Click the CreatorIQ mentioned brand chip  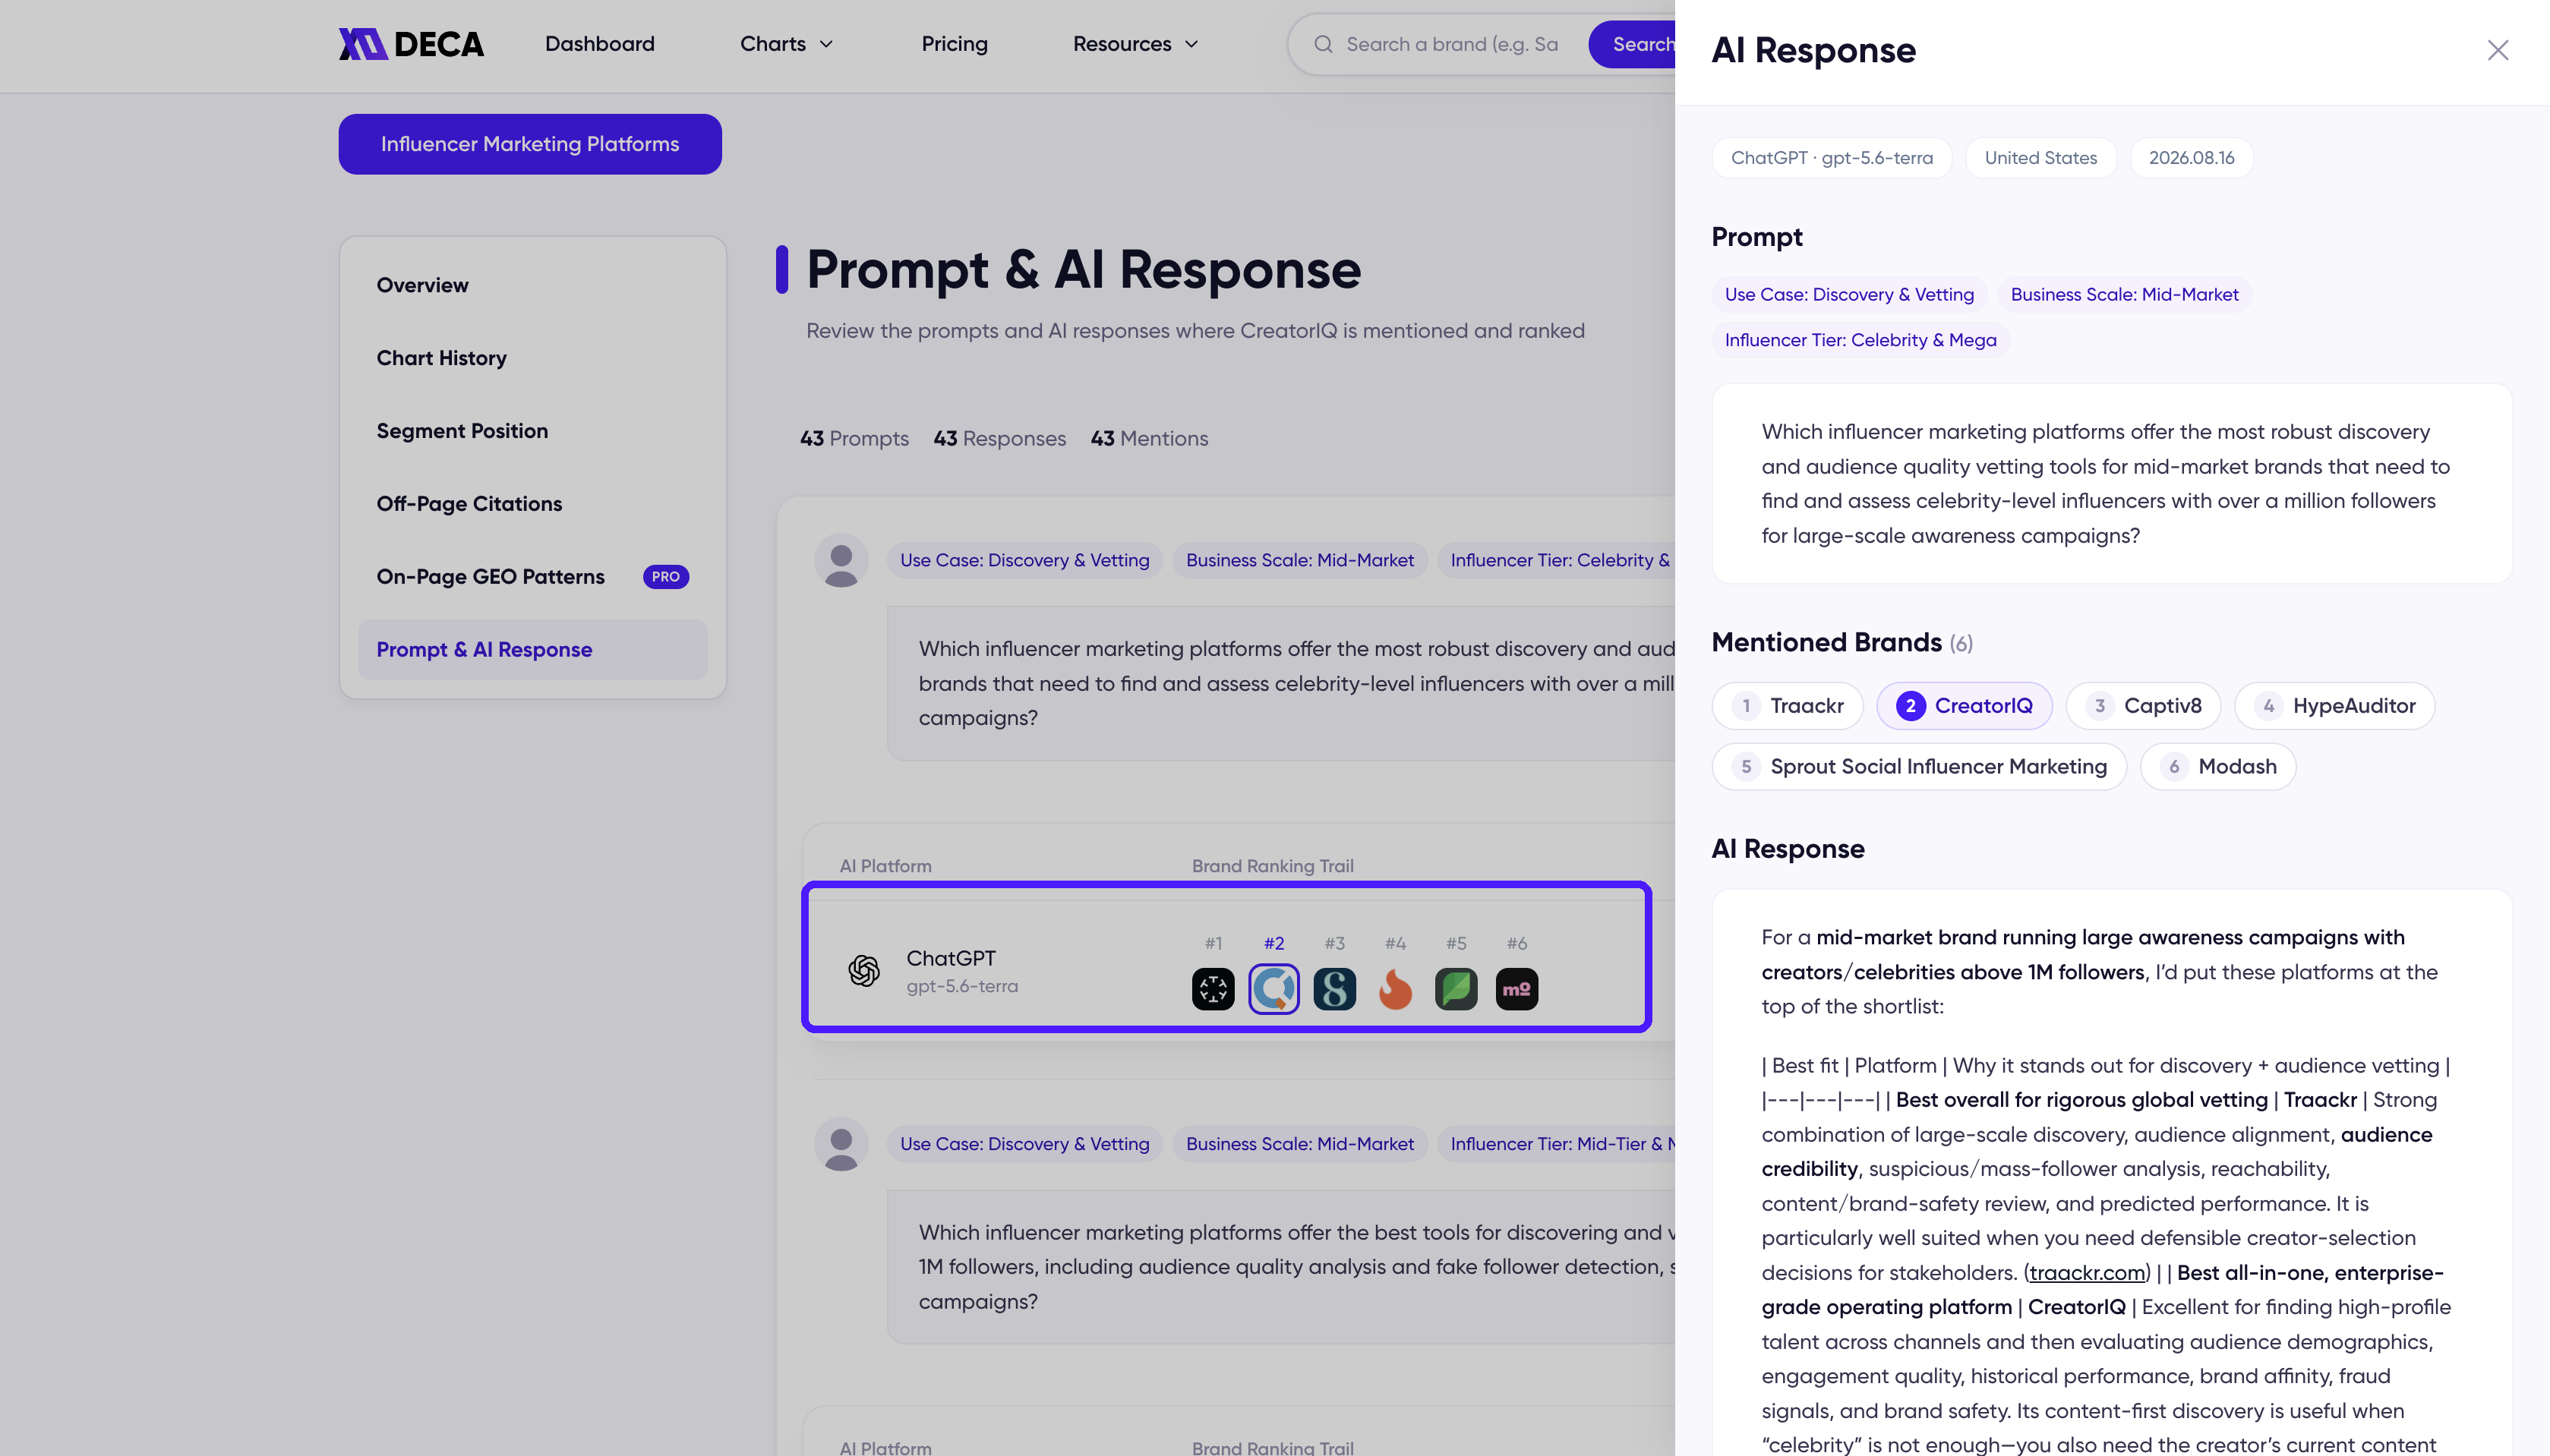(x=1964, y=706)
